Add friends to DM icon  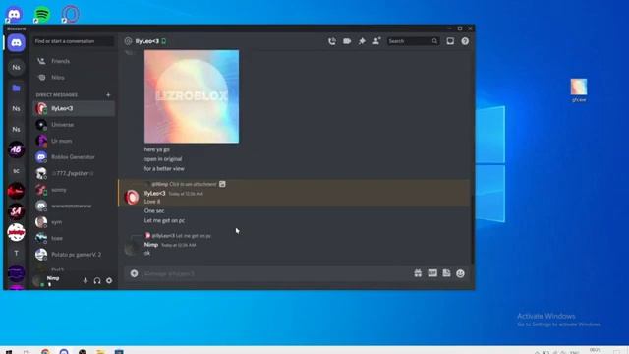(x=376, y=41)
